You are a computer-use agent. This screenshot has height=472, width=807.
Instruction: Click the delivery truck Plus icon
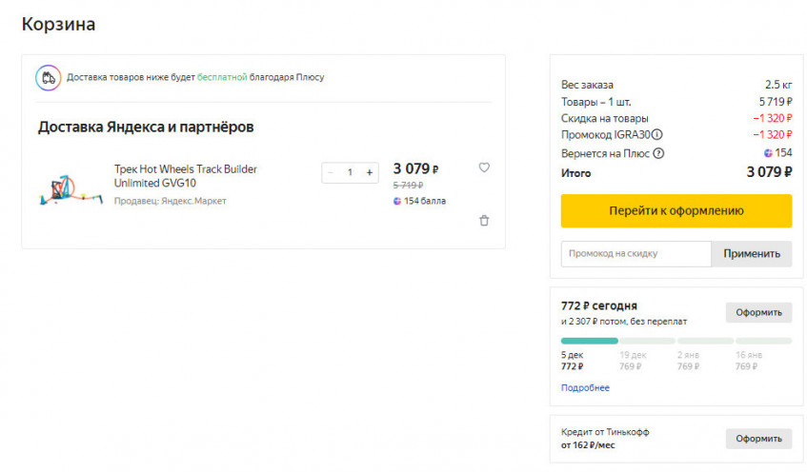pyautogui.click(x=48, y=77)
